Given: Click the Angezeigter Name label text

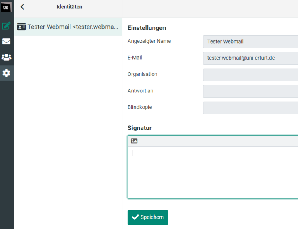Looking at the screenshot, I should pos(149,41).
